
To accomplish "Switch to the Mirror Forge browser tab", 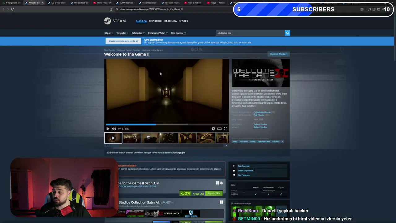I will 102,3.
